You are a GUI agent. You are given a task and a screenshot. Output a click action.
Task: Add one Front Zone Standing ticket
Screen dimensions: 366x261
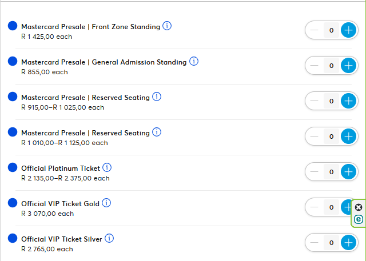[348, 30]
